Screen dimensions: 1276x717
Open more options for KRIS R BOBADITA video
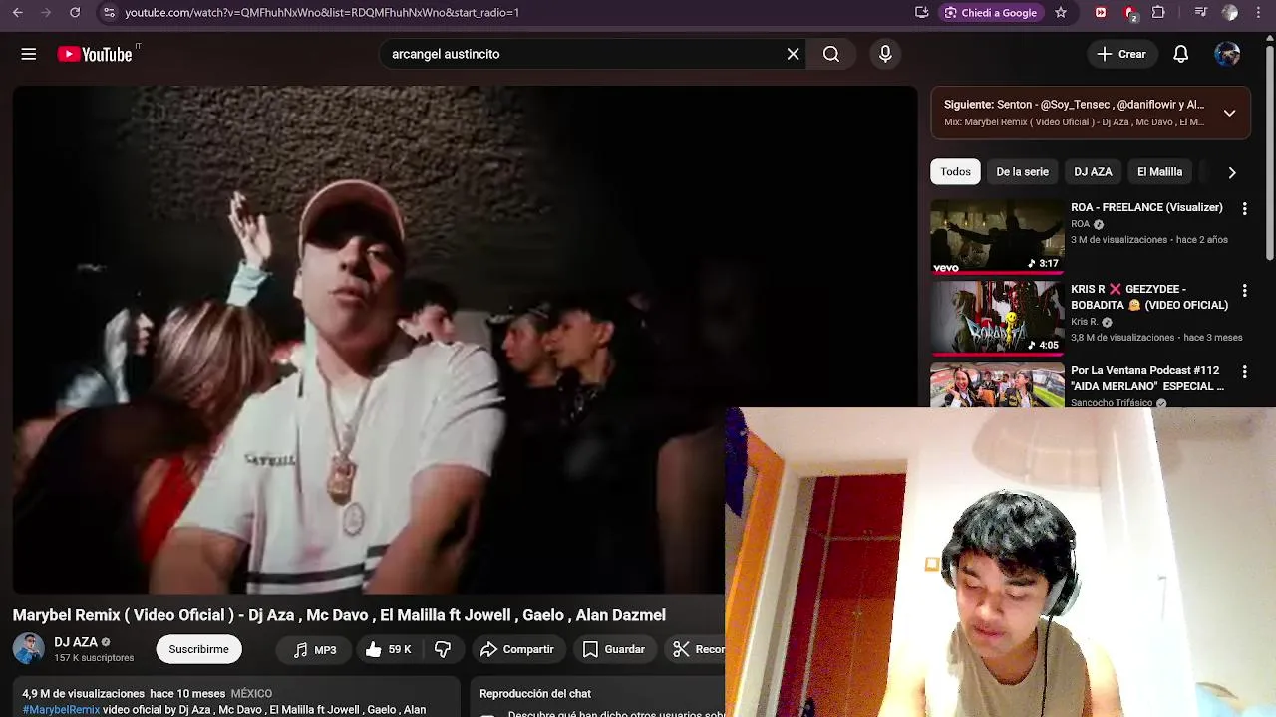[1244, 290]
